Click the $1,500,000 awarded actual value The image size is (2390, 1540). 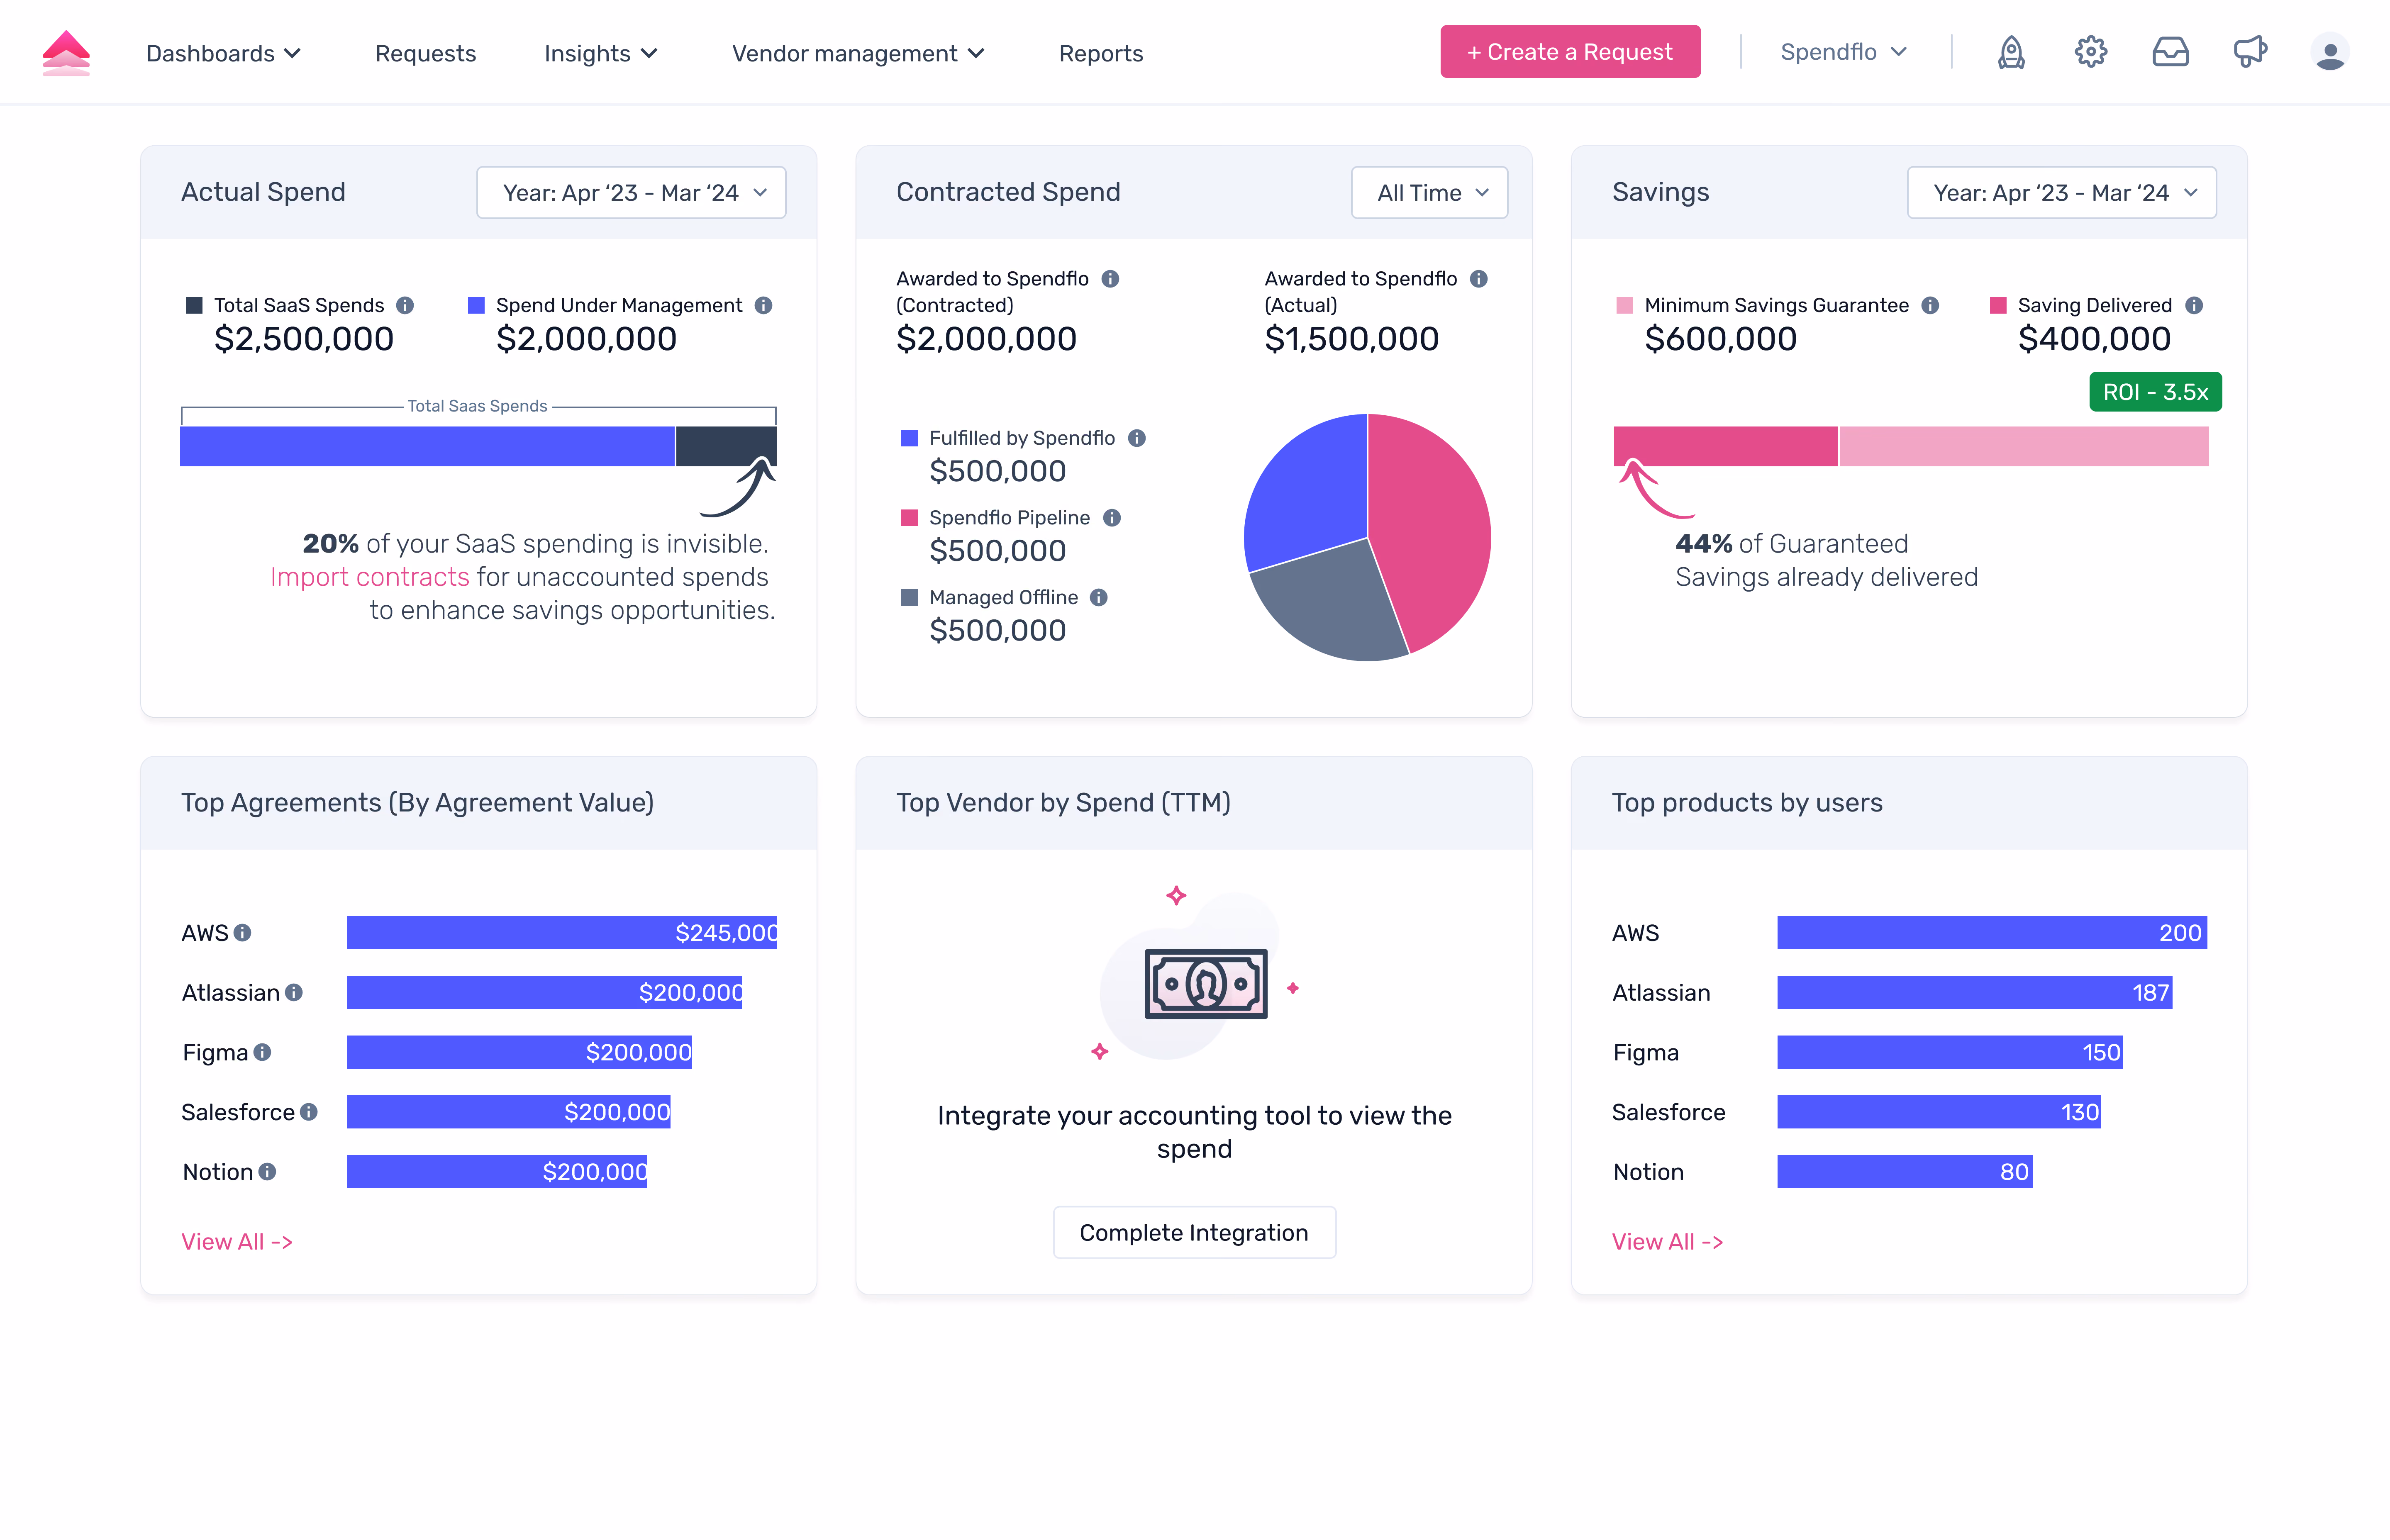click(1352, 339)
